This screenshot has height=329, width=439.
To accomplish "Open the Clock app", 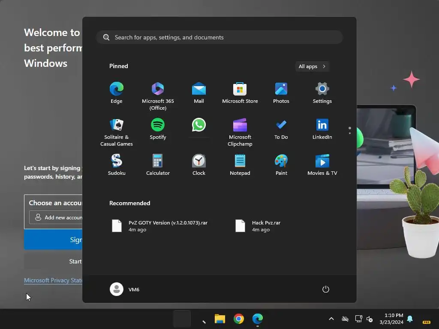I will pyautogui.click(x=199, y=165).
